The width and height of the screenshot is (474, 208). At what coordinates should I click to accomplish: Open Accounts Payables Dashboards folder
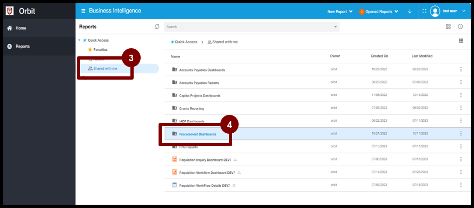[202, 70]
